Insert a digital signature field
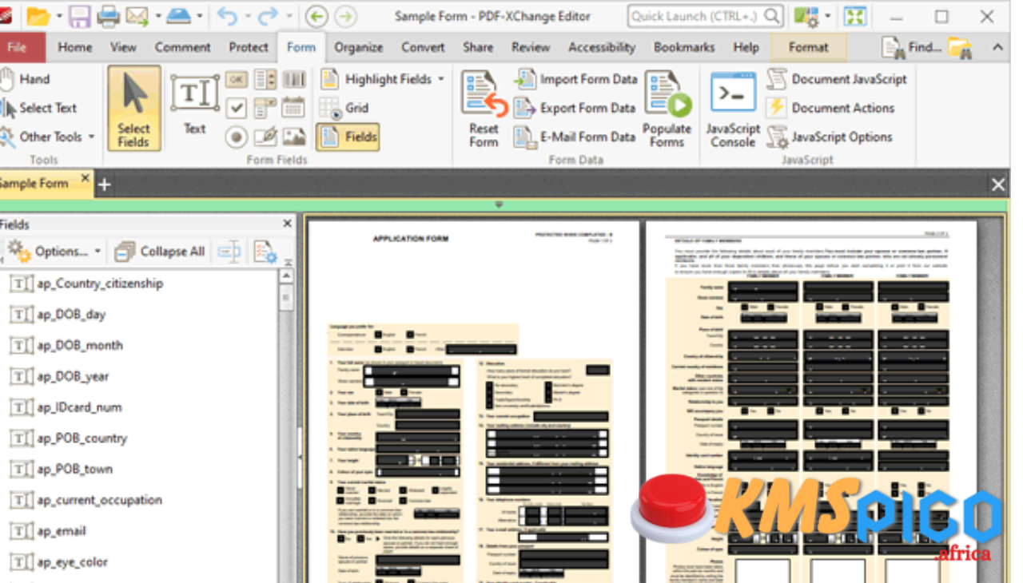Image resolution: width=1023 pixels, height=583 pixels. (x=265, y=137)
